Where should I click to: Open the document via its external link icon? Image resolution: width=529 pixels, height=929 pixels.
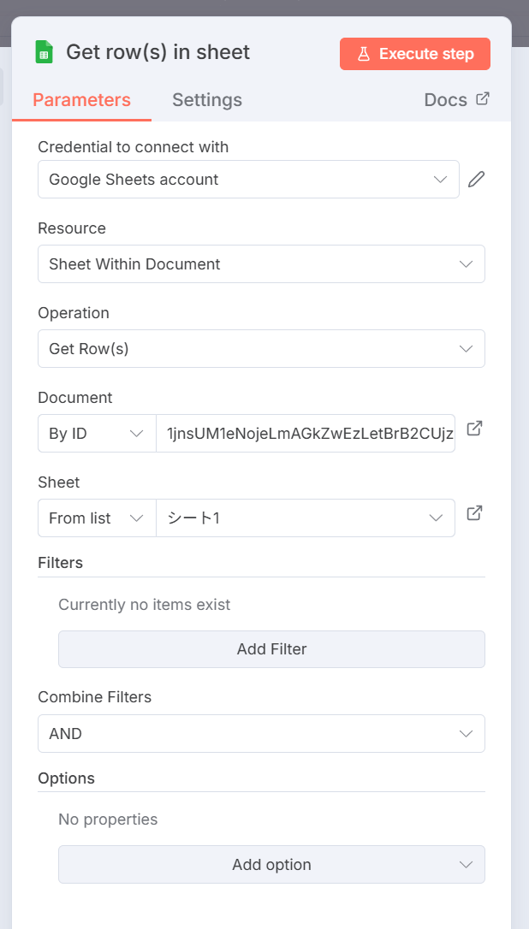[x=474, y=429]
